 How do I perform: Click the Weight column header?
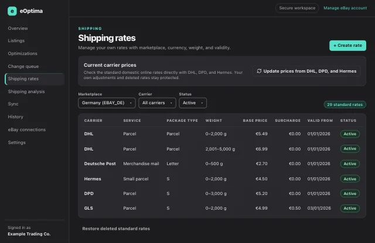click(213, 121)
